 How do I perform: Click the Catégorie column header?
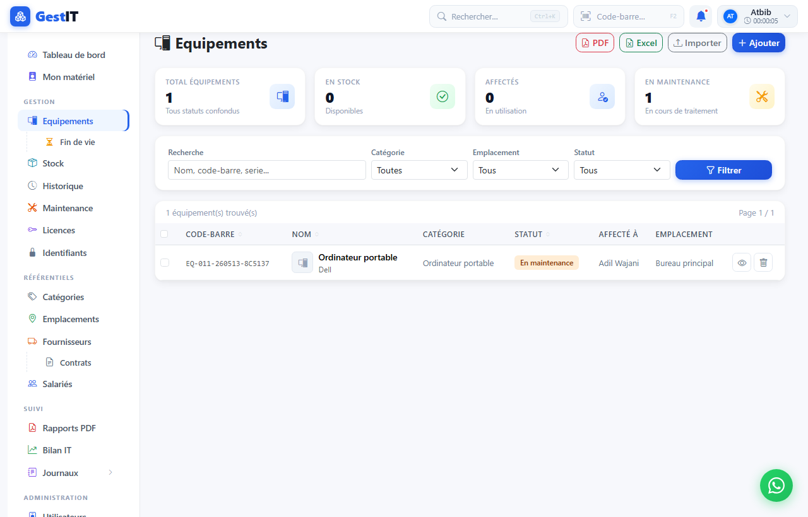click(444, 235)
